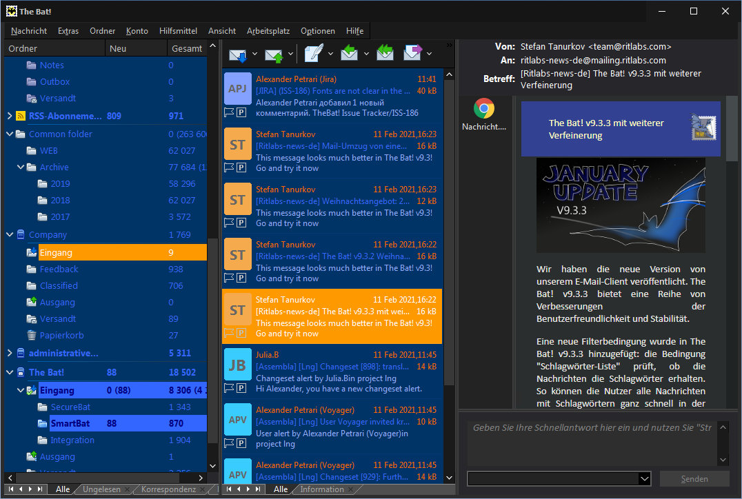Toggle parked P on User Voyager invited message
Viewport: 742px width, 499px height.
point(241,444)
